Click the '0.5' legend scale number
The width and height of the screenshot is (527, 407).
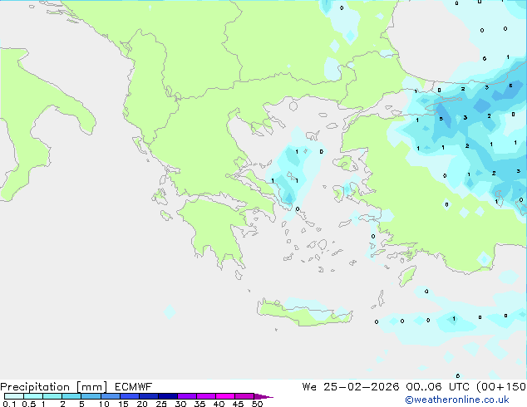tap(29, 404)
